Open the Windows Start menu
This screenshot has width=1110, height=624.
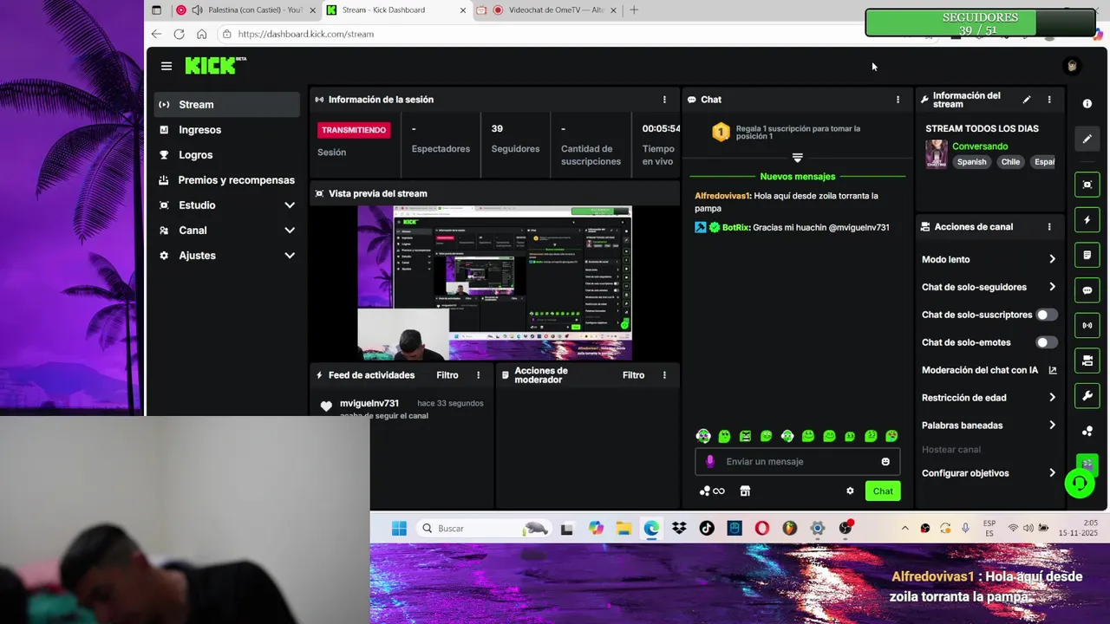tap(399, 529)
